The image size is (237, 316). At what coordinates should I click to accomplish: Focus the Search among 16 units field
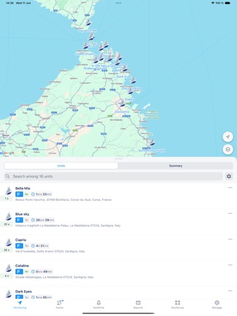coord(113,176)
